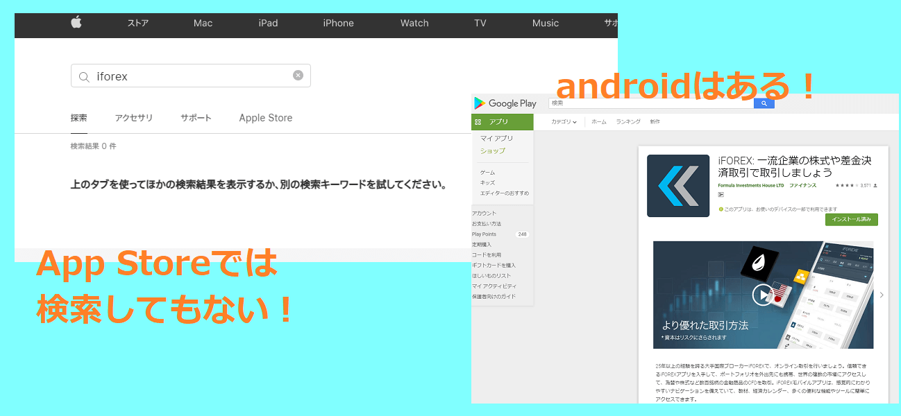Click the 3+ content rating badge

721,195
